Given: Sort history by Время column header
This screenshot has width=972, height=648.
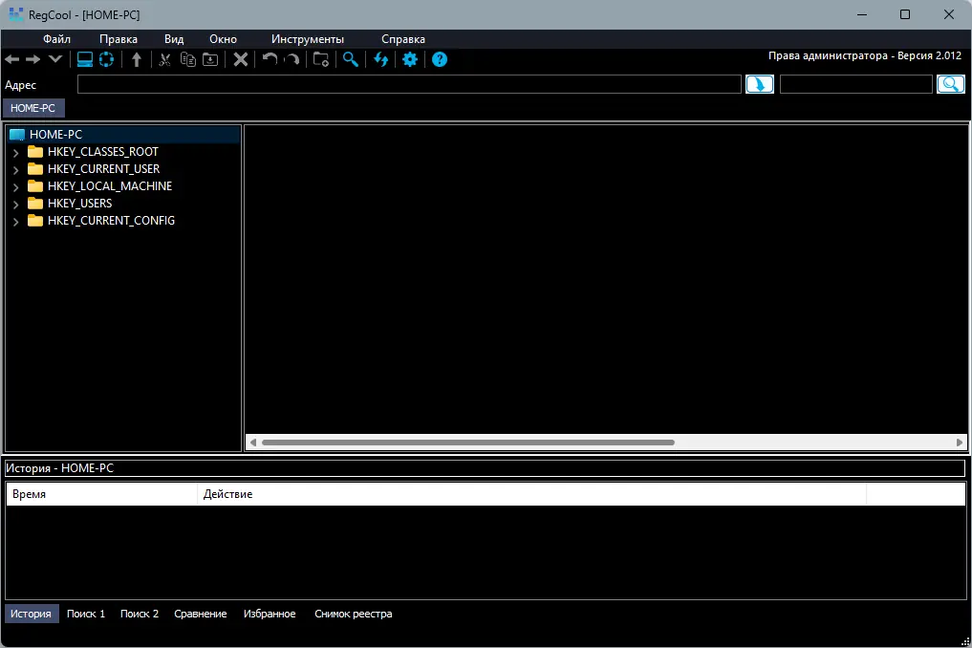Looking at the screenshot, I should tap(101, 494).
